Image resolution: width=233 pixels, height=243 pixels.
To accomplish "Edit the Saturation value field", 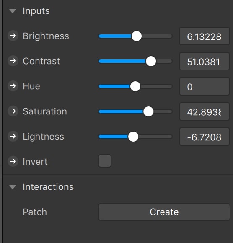I will pyautogui.click(x=205, y=111).
